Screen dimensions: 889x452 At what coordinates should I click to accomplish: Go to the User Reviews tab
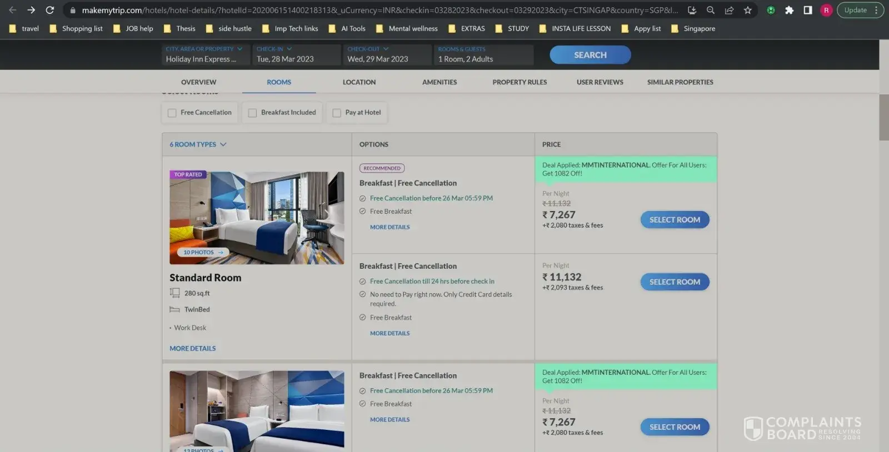pyautogui.click(x=600, y=82)
